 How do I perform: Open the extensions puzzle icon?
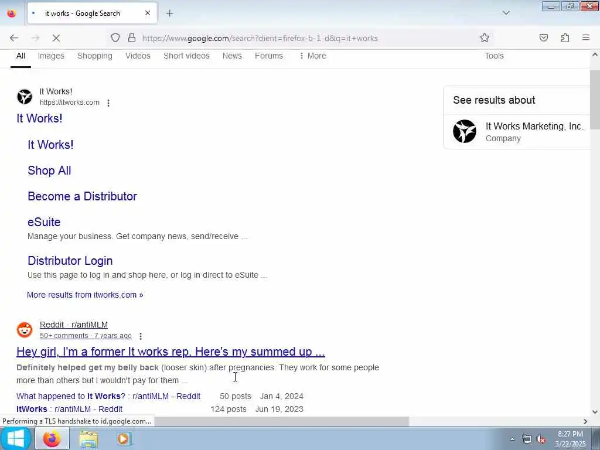click(x=565, y=37)
